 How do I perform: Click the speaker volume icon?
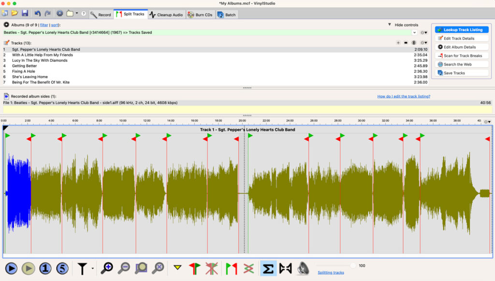point(303,268)
